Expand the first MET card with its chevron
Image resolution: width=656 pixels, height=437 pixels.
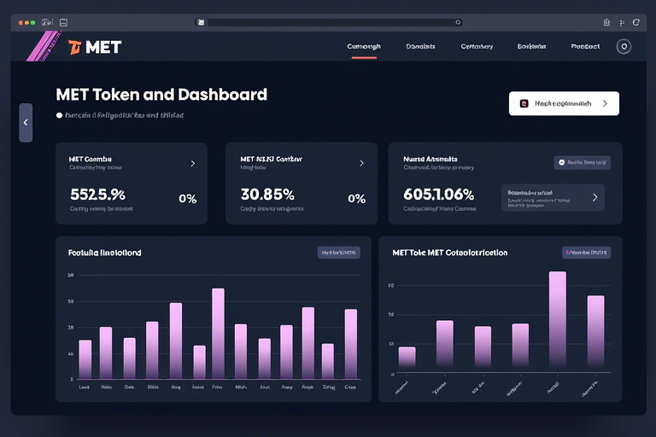[x=192, y=163]
